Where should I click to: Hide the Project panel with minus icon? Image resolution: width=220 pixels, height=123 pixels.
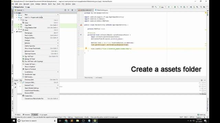coord(75,10)
